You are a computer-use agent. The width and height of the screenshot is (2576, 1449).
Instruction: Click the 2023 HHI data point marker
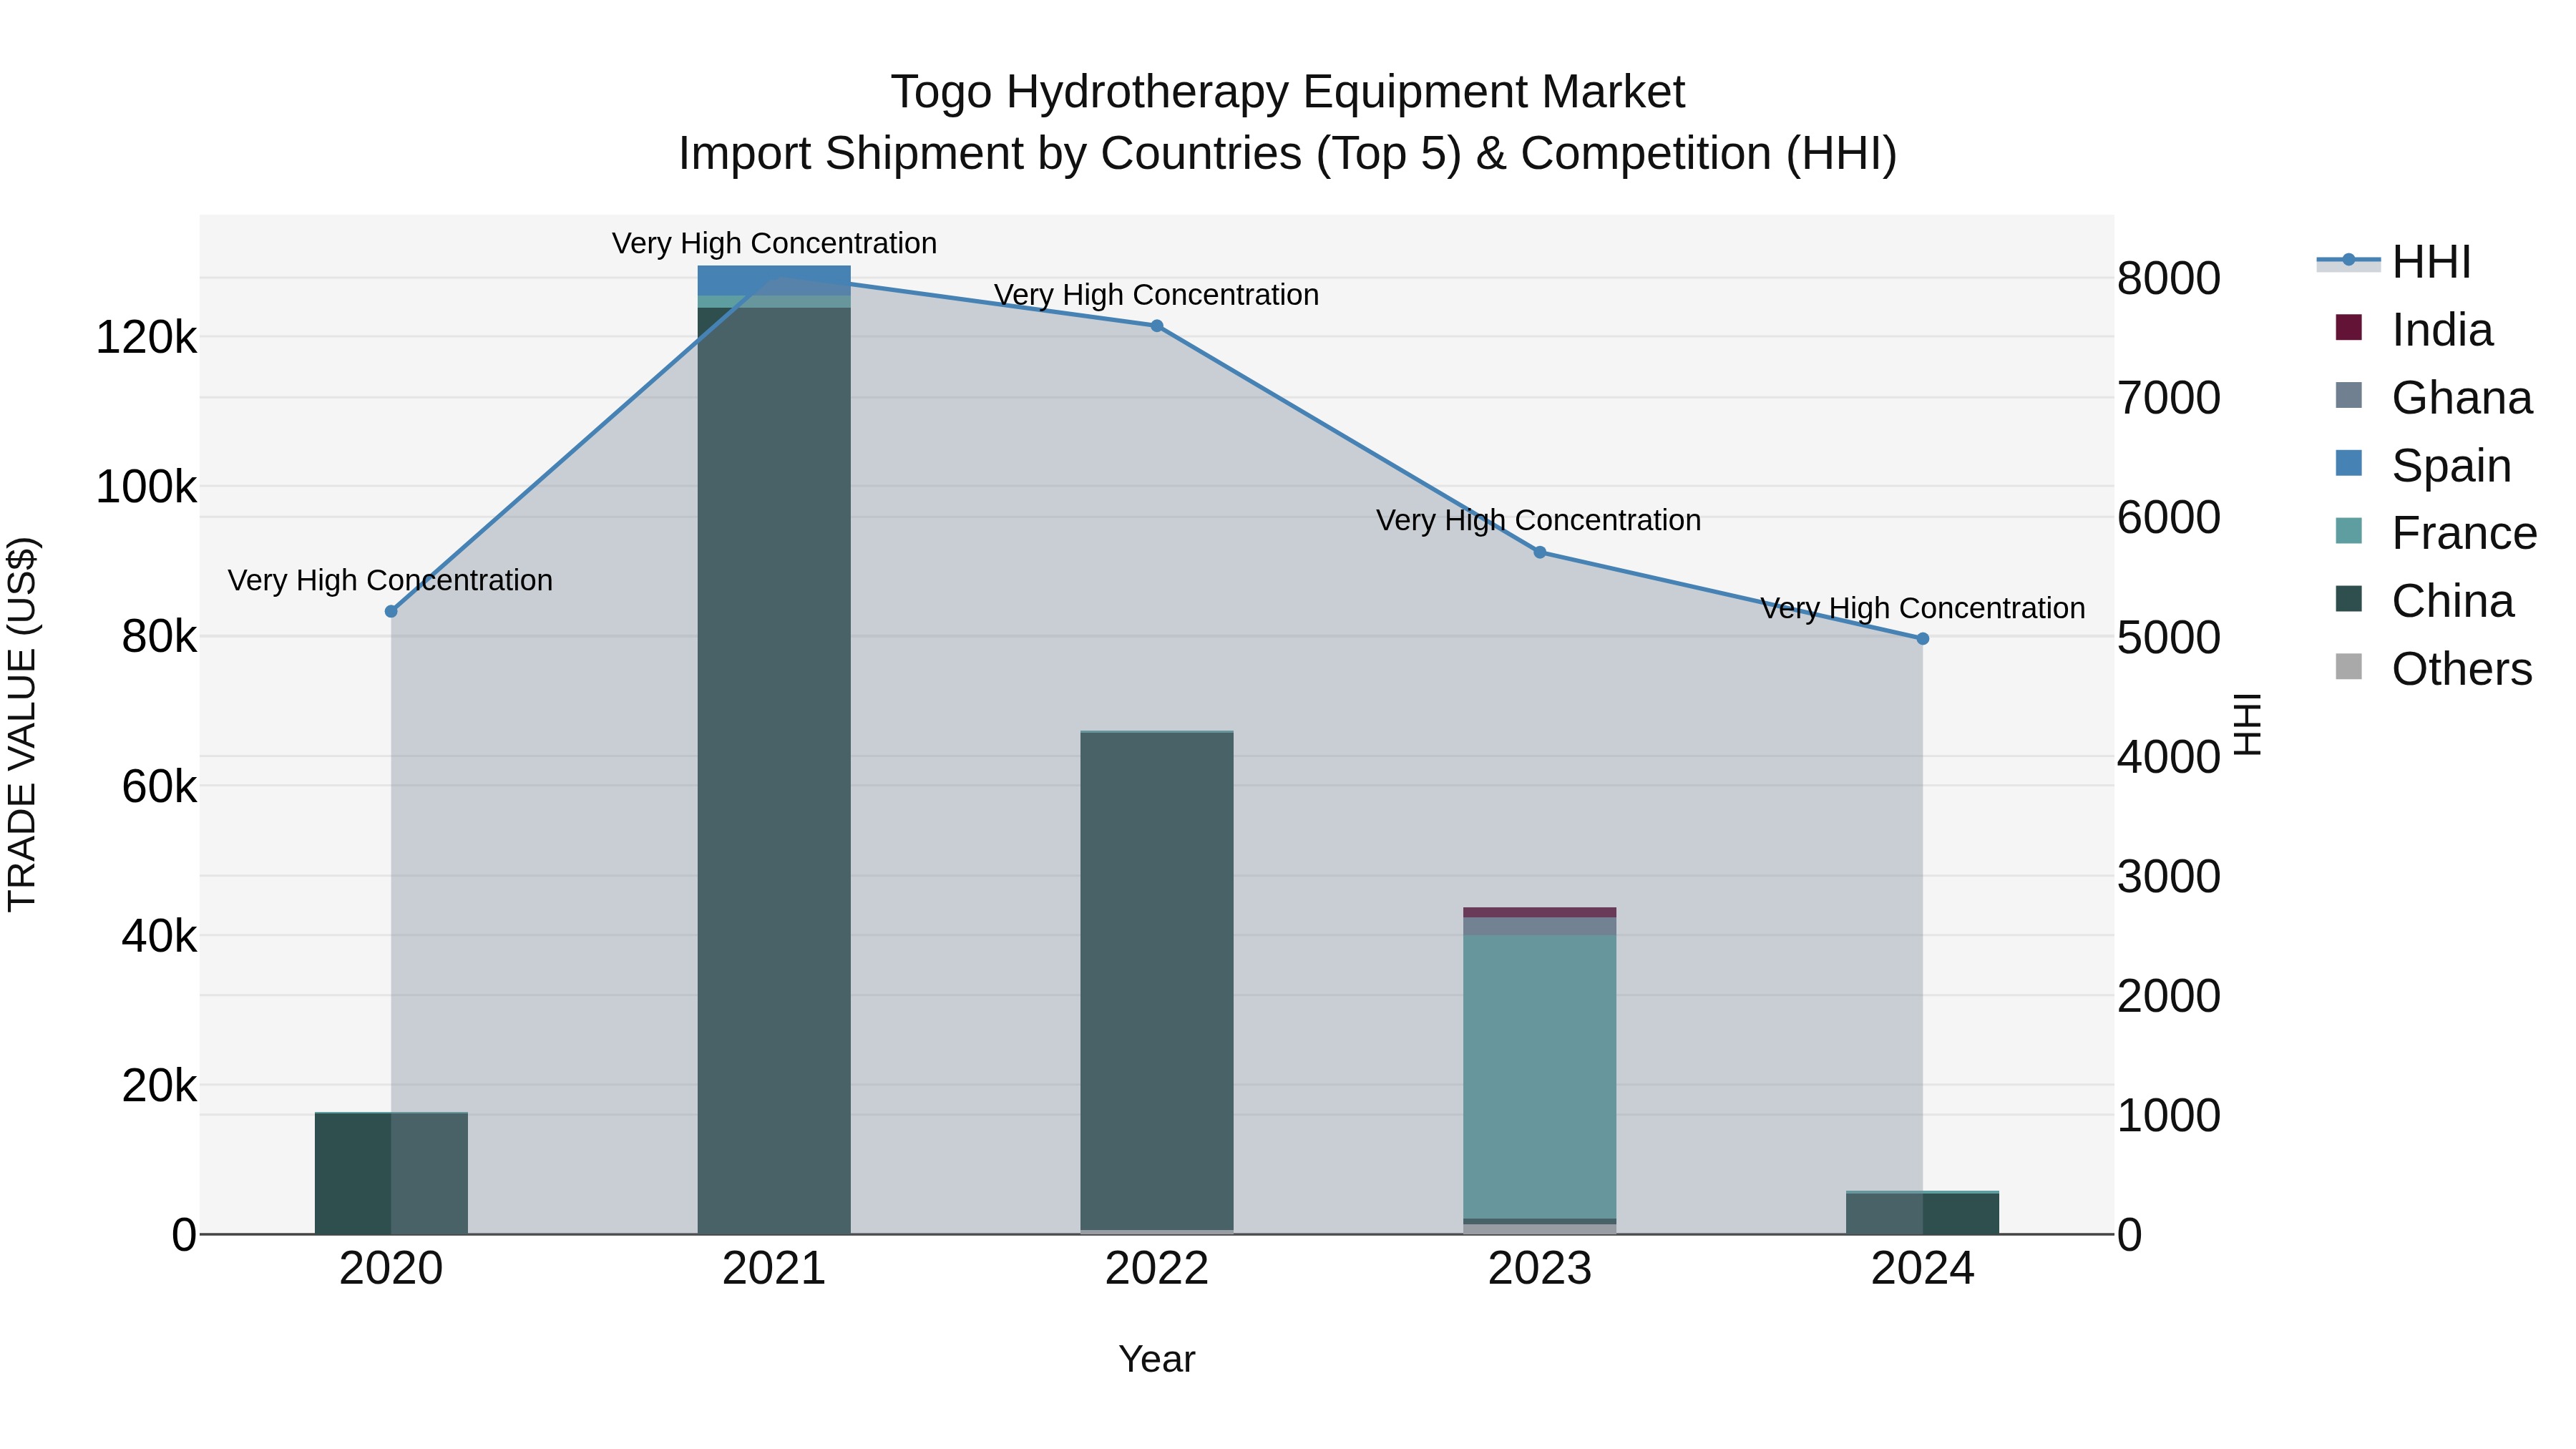(1540, 552)
